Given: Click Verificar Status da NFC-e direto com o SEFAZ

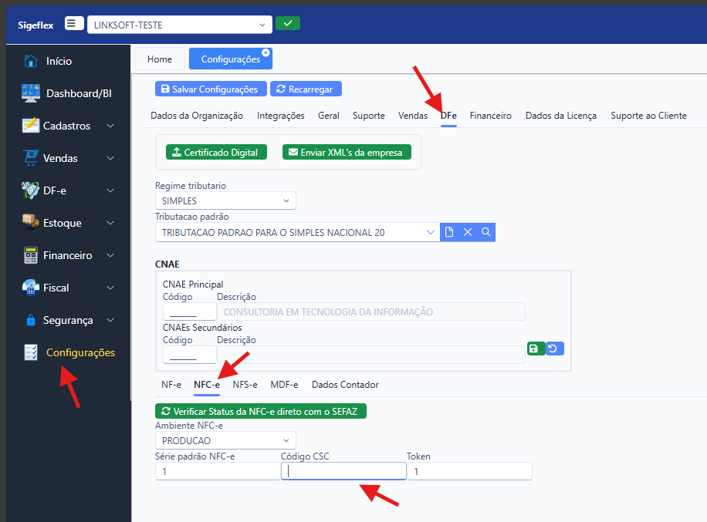Looking at the screenshot, I should tap(261, 412).
